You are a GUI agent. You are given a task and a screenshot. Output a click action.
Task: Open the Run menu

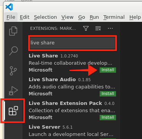(x=94, y=17)
